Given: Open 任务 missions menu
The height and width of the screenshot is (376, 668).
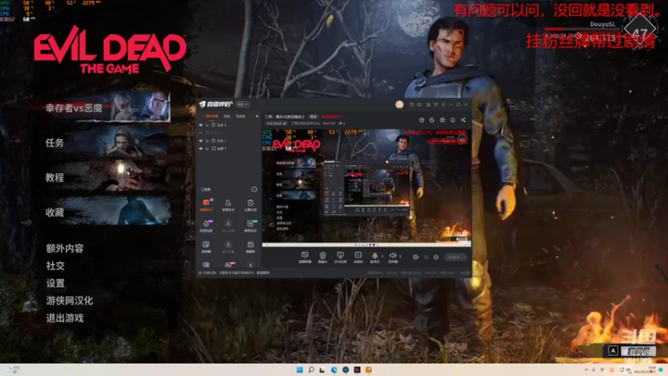Looking at the screenshot, I should (x=108, y=142).
